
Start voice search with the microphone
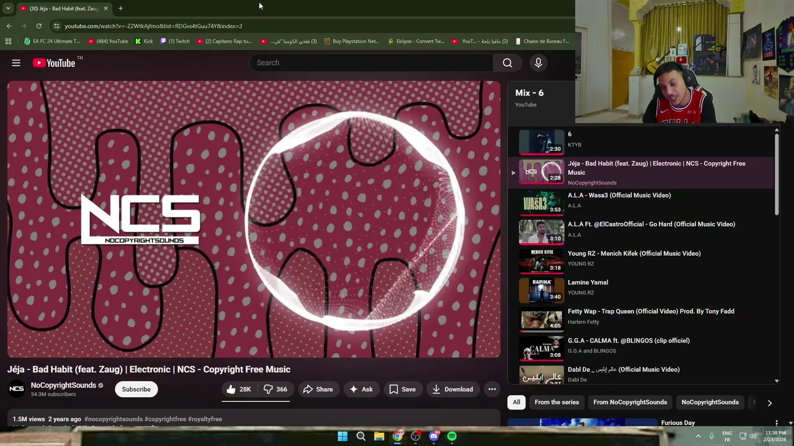538,63
